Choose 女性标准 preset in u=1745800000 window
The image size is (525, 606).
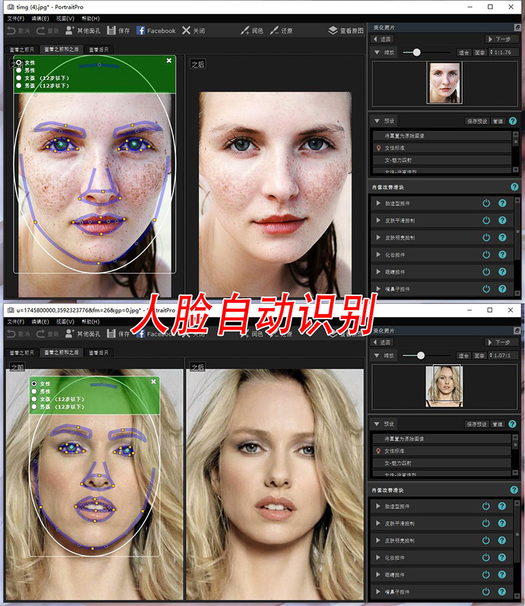click(x=442, y=451)
